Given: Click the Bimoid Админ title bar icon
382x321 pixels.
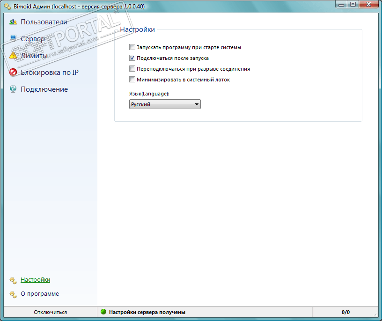Looking at the screenshot, I should (7, 7).
